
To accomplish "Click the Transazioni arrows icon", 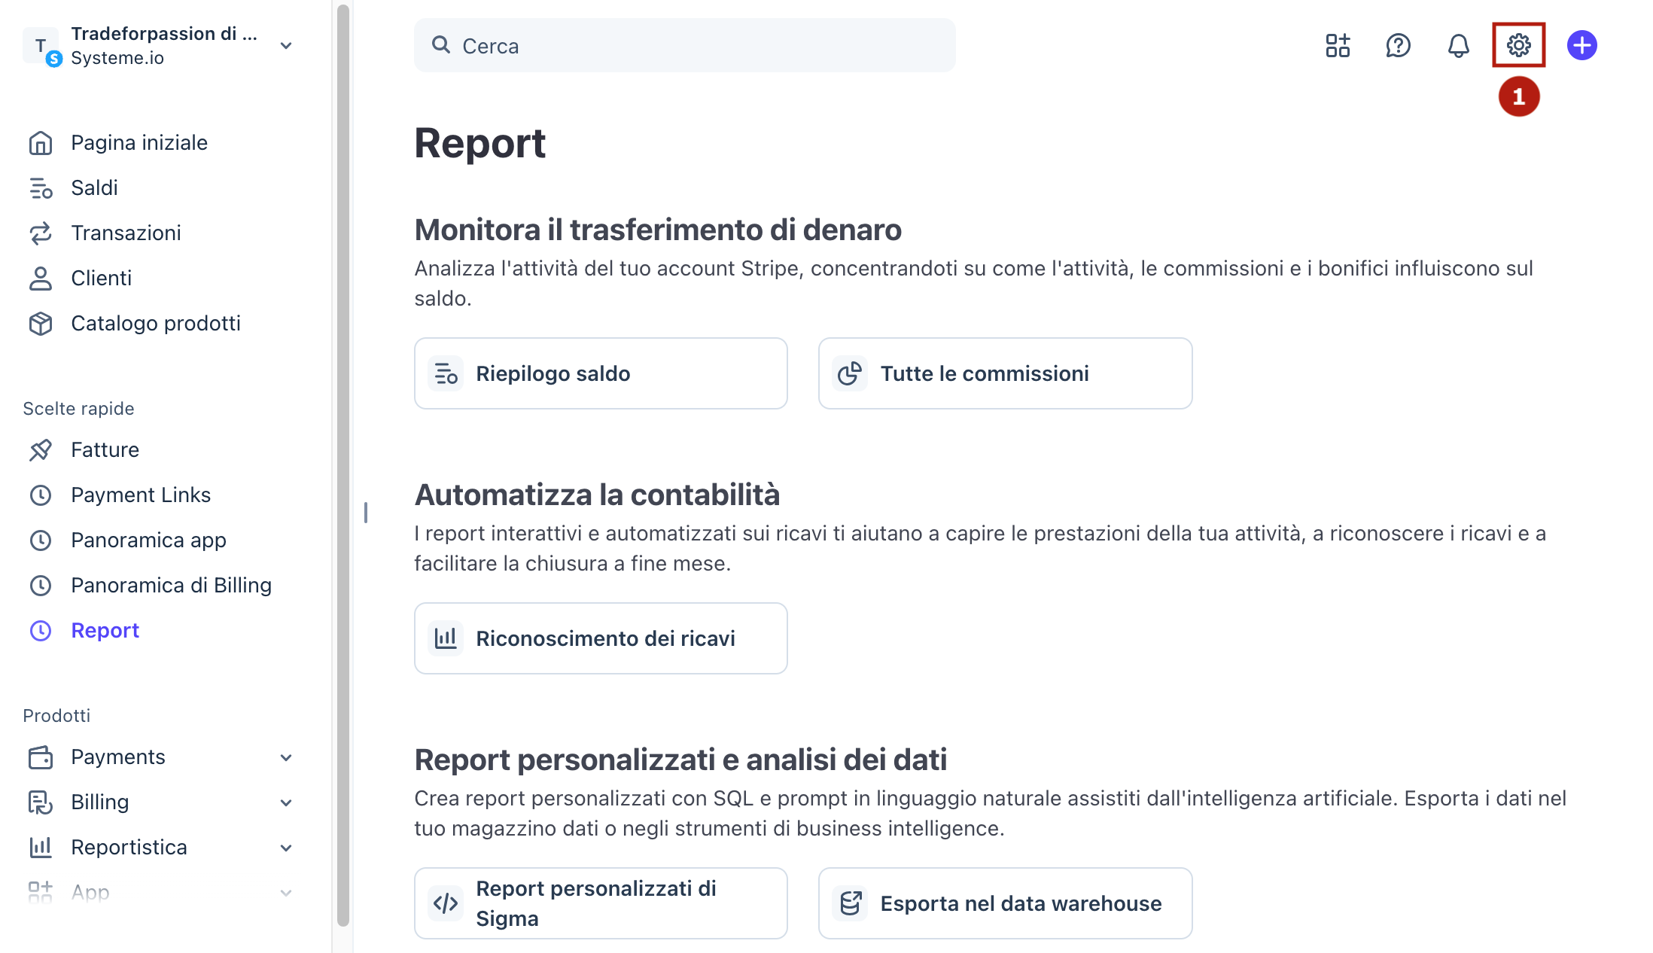I will (41, 233).
